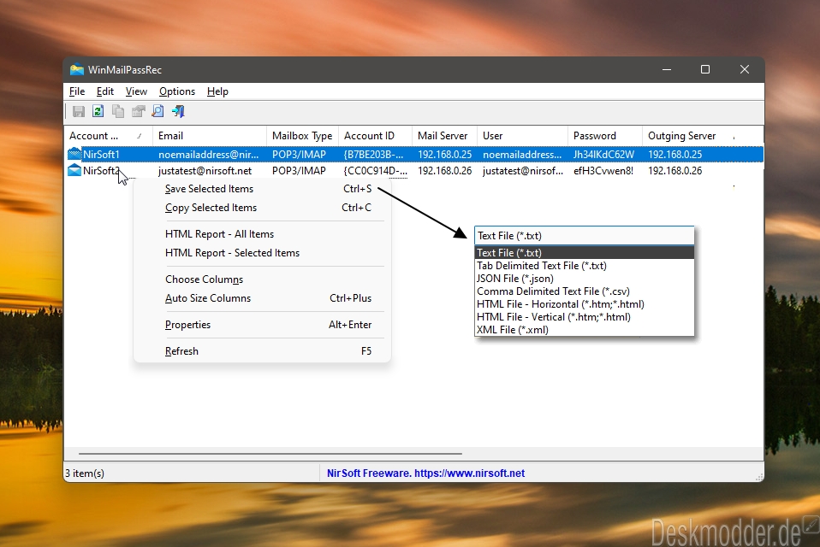Choose JSON File (*.json) from list
This screenshot has width=820, height=547.
(x=514, y=278)
